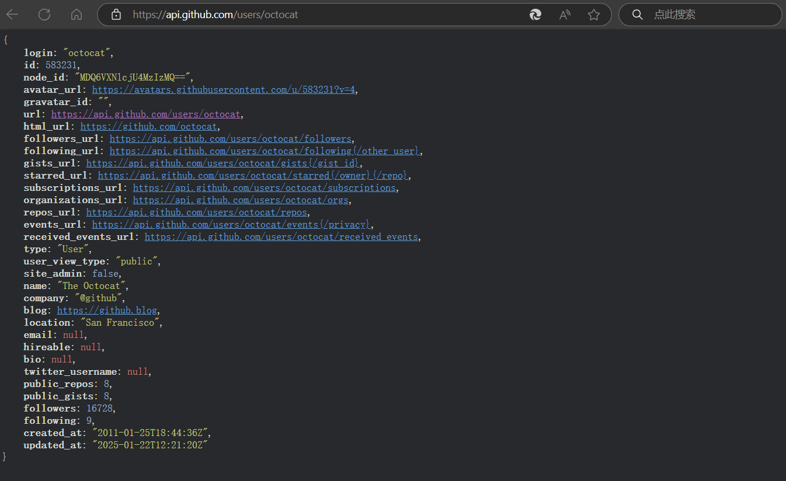Open the gists_url link

(x=222, y=163)
